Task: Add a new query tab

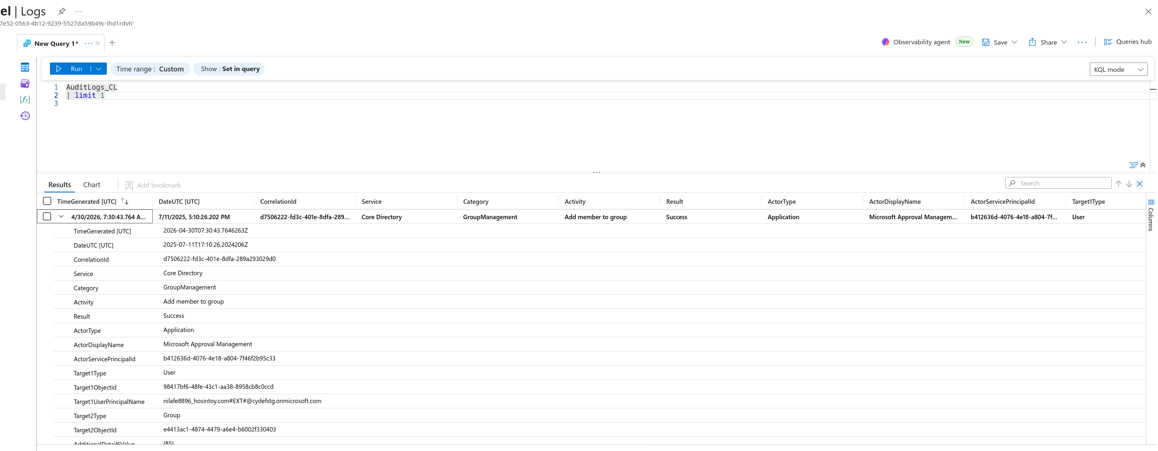Action: coord(112,43)
